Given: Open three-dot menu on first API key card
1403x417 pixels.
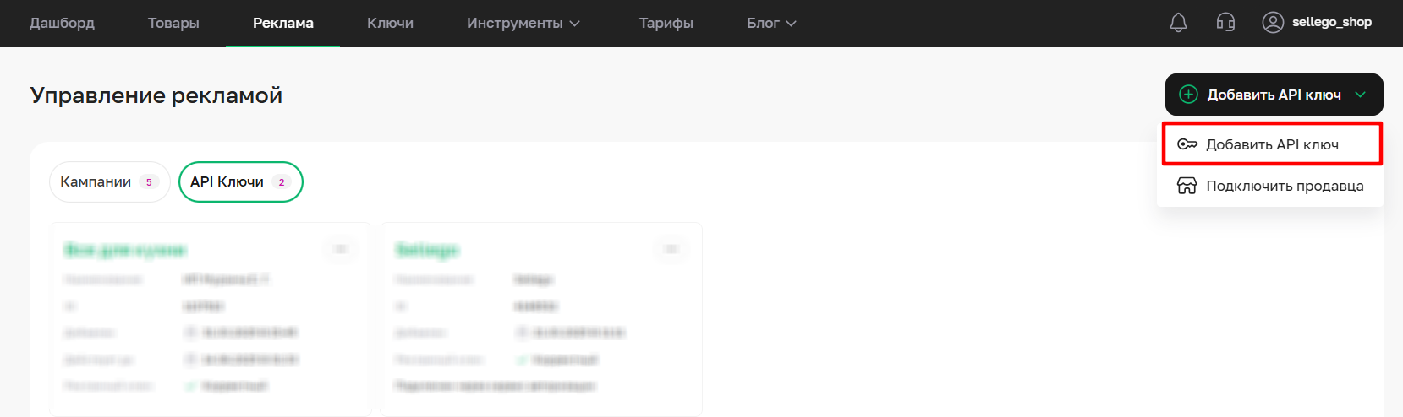Looking at the screenshot, I should click(x=341, y=249).
